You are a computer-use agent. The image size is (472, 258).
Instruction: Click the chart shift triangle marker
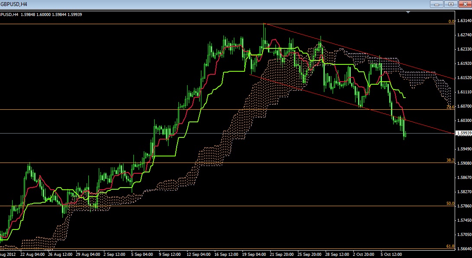pos(408,12)
